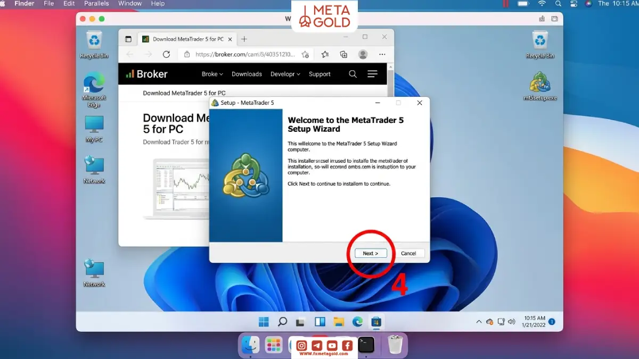Click the Windows Start button
This screenshot has width=639, height=359.
[x=264, y=322]
